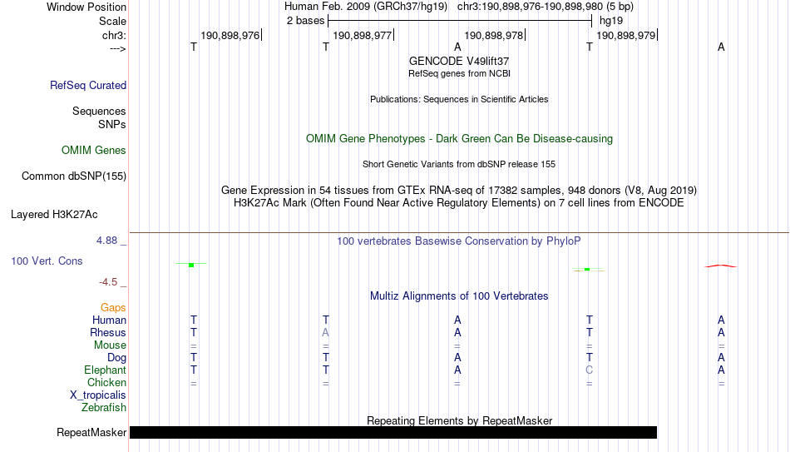Click Short Genetic Variants from dbSNP title
The height and width of the screenshot is (452, 790).
(459, 165)
